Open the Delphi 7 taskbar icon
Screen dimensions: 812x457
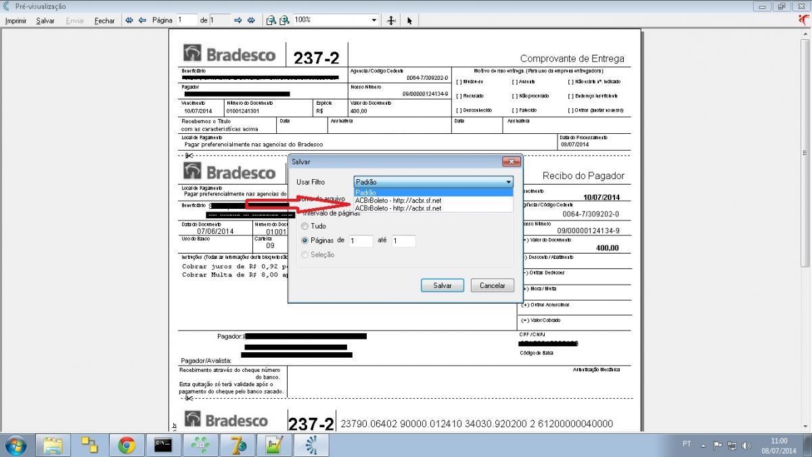click(238, 444)
